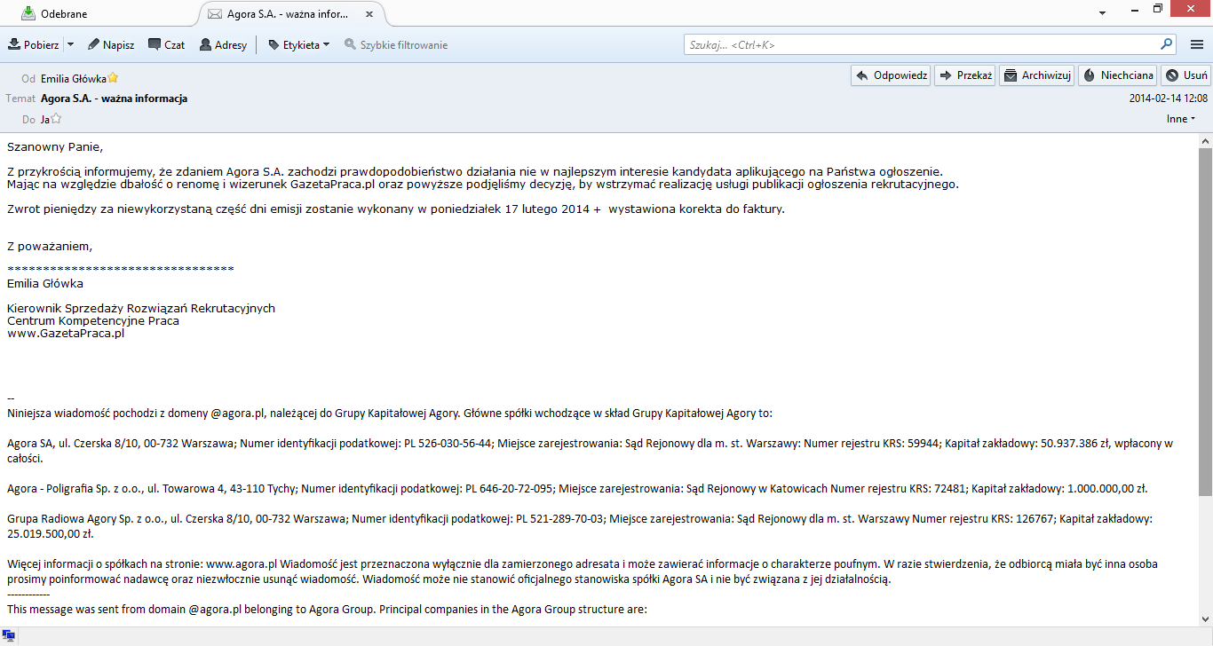Open the Etykieta tag dropdown
This screenshot has width=1213, height=646.
pyautogui.click(x=299, y=44)
